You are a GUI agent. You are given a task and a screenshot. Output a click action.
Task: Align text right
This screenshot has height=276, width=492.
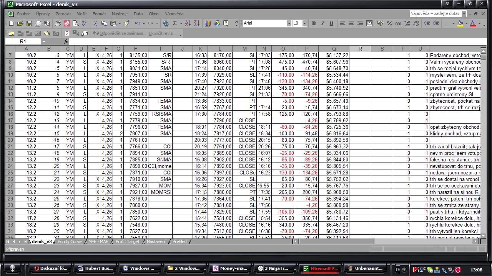tap(360, 23)
